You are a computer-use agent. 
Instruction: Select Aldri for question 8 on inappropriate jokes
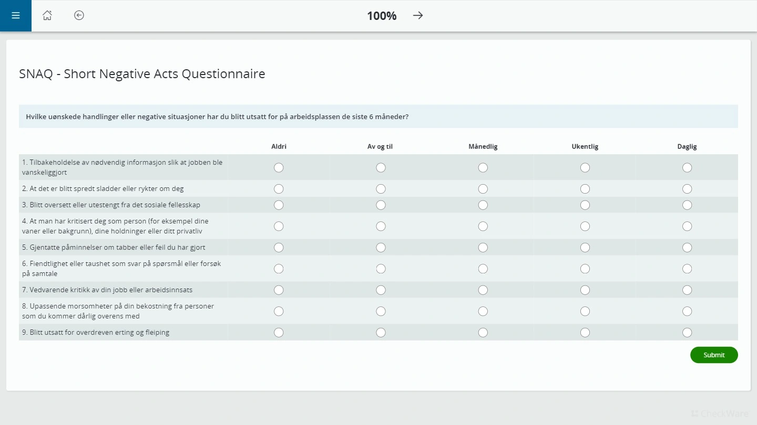[x=279, y=311]
